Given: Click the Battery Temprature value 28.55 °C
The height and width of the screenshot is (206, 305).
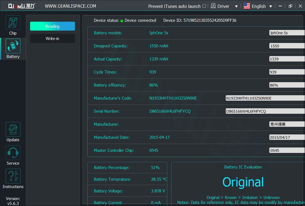Looking at the screenshot, I should 159,179.
